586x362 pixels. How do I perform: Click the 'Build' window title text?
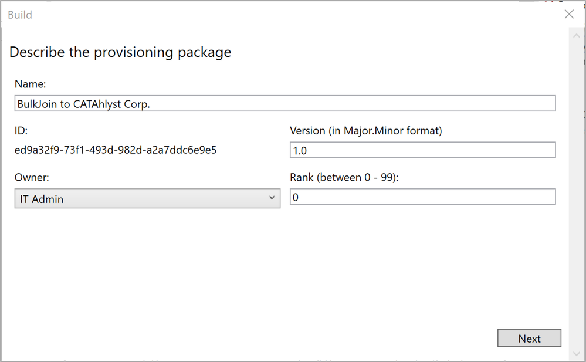pyautogui.click(x=20, y=15)
